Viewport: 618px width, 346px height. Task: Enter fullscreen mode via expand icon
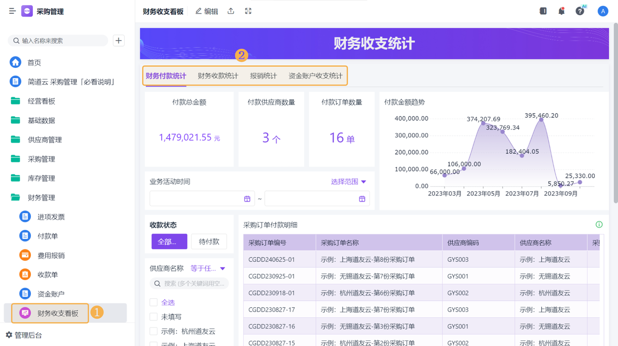[x=248, y=11]
